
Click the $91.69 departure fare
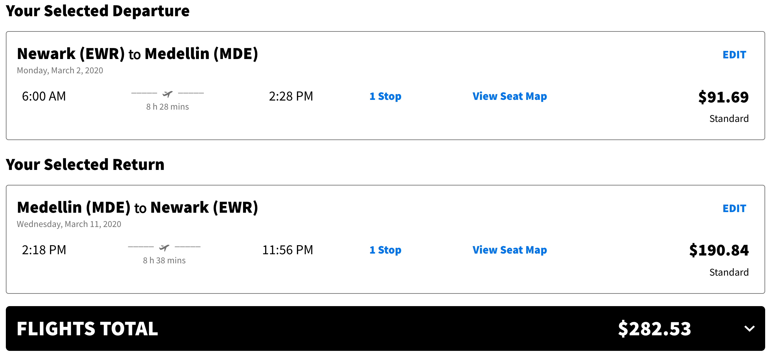coord(723,97)
